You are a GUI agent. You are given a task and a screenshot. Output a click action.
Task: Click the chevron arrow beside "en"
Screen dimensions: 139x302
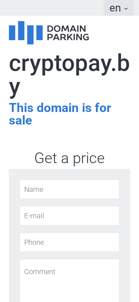pos(126,9)
